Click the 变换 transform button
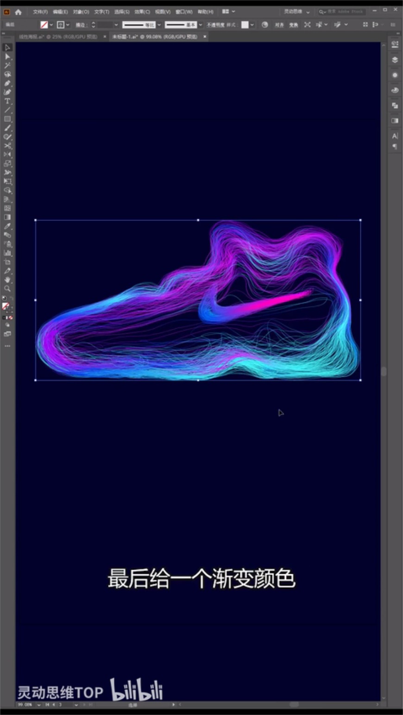The width and height of the screenshot is (403, 715). [x=293, y=25]
